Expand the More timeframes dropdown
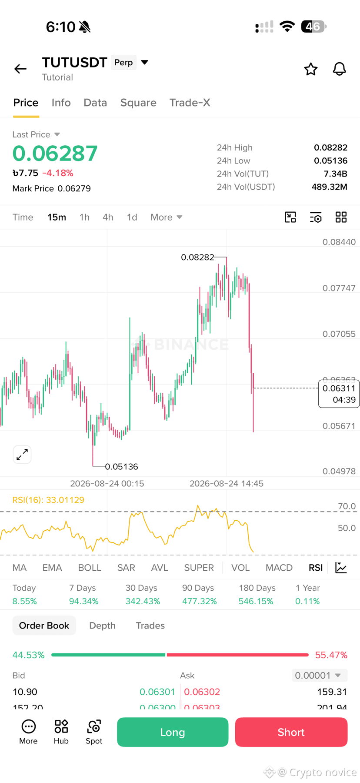Viewport: 360px width, 783px height. coord(166,217)
